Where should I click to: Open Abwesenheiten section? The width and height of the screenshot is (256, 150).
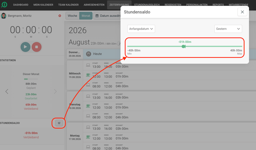click(94, 5)
